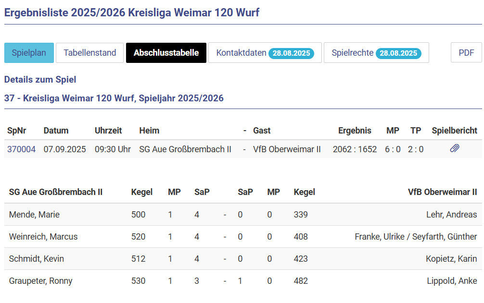Click player Schmidt, Kevin
The image size is (484, 303).
37,259
